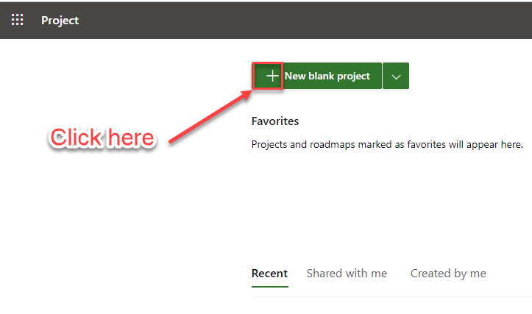532x314 pixels.
Task: Select the 'Created by me' tab
Action: point(448,274)
